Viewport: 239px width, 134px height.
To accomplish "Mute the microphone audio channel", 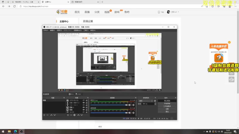I will pos(130,105).
